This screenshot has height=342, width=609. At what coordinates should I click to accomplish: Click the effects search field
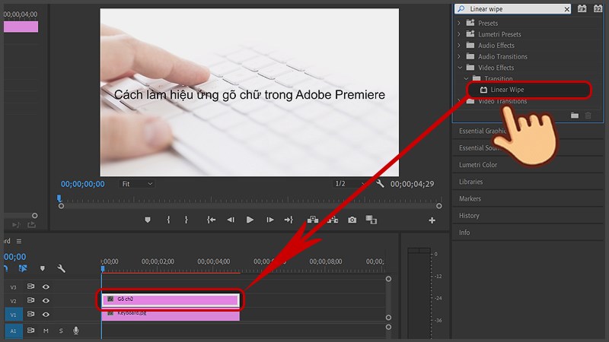[512, 9]
